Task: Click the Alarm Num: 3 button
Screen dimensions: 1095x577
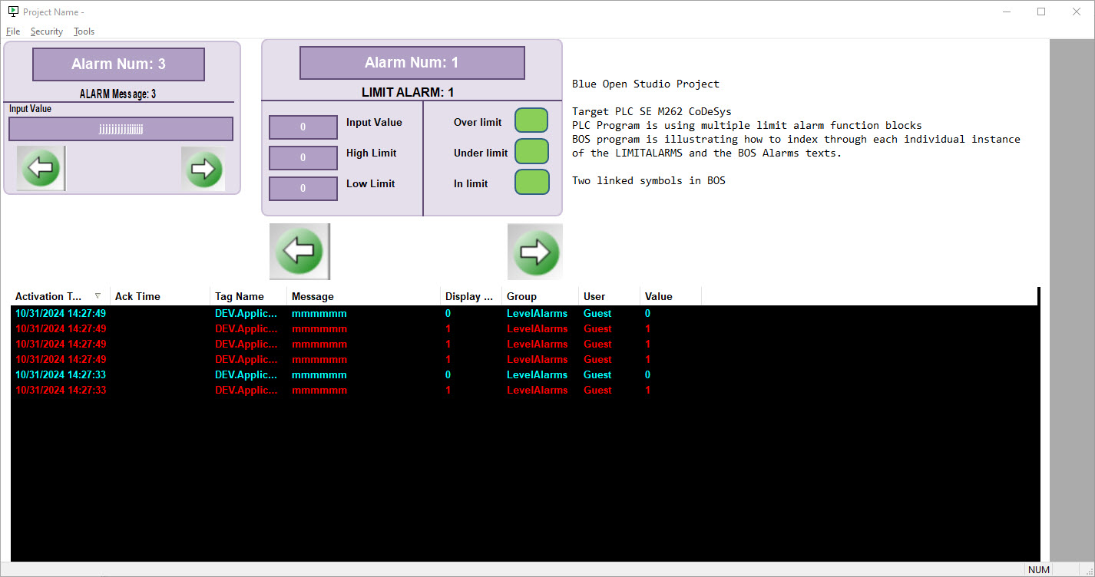Action: pos(118,64)
